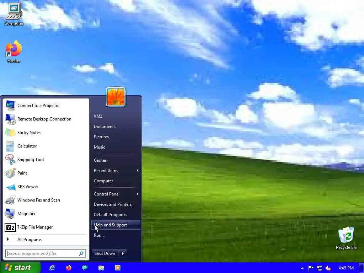Click the Show desktop strip

coord(362,268)
